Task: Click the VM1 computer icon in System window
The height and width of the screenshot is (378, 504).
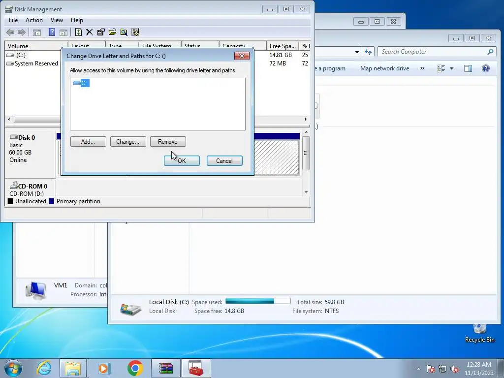Action: pyautogui.click(x=36, y=290)
